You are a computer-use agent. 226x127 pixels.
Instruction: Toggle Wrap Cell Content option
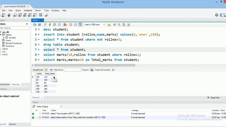tap(113, 70)
